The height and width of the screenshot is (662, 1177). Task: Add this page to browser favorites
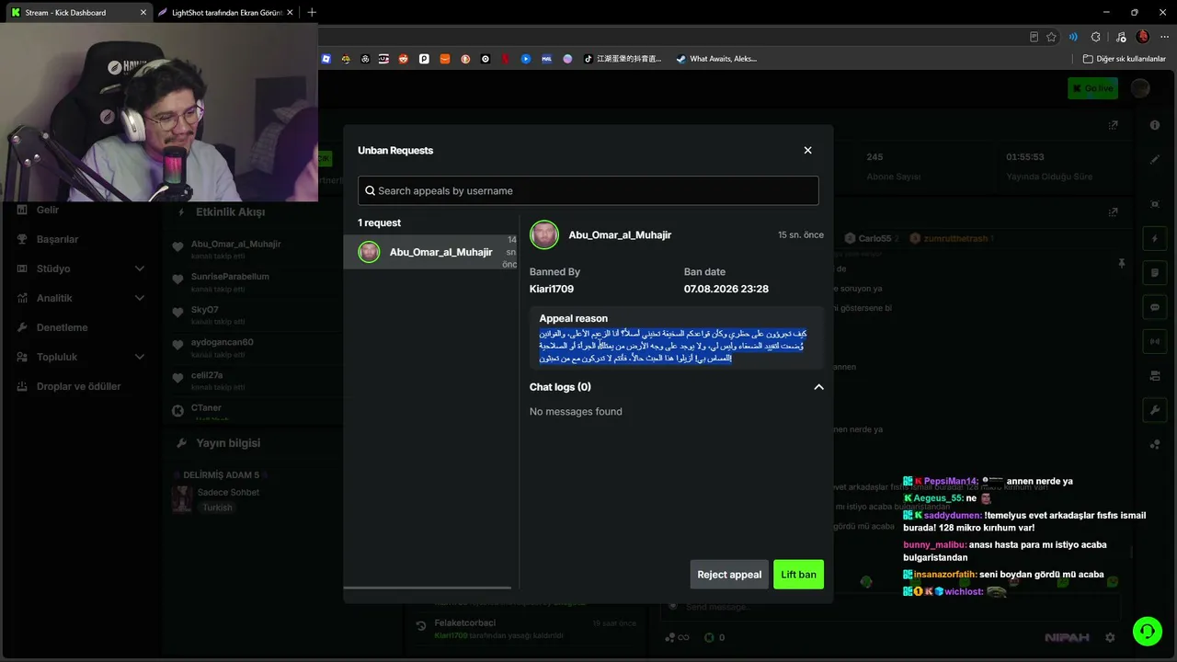tap(1052, 37)
